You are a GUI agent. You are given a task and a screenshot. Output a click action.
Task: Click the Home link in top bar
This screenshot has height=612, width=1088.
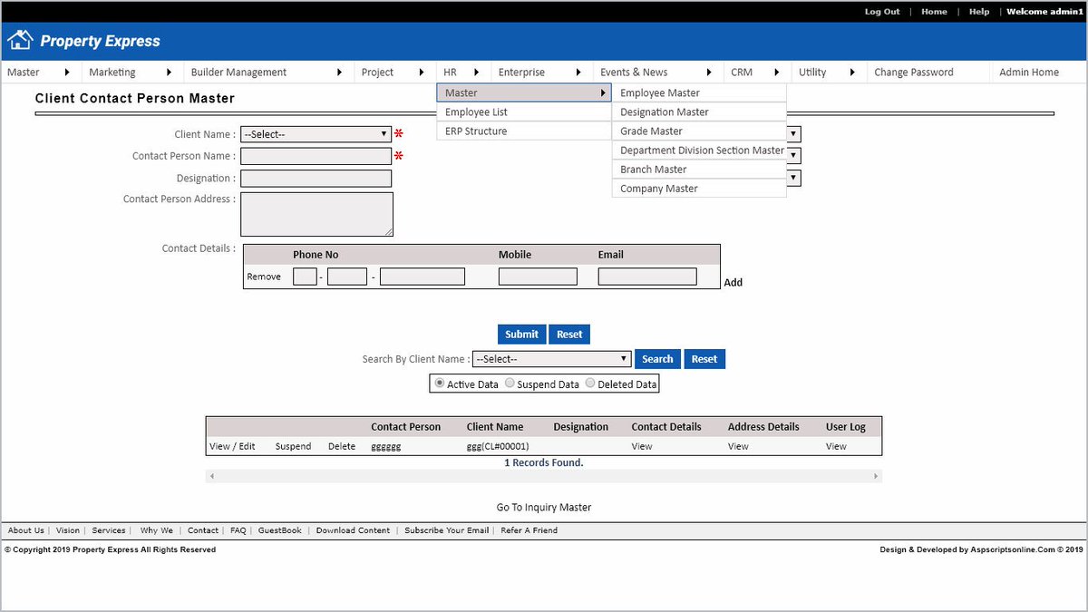(934, 12)
